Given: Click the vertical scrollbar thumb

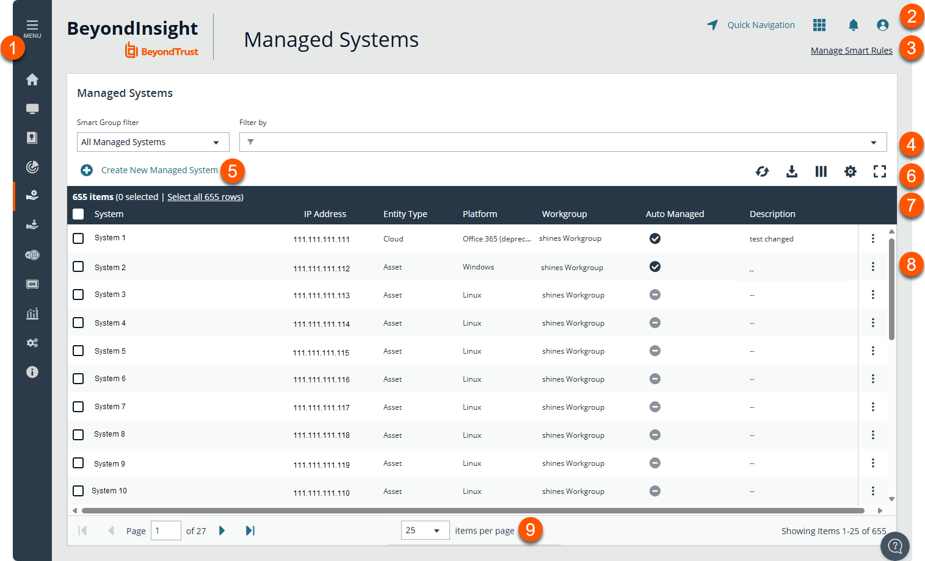Looking at the screenshot, I should (x=891, y=289).
